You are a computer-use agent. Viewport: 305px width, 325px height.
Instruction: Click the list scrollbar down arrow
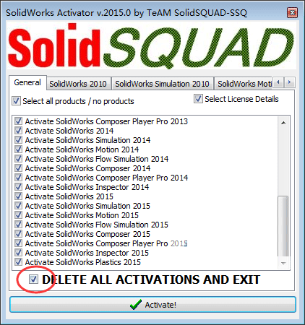283,264
